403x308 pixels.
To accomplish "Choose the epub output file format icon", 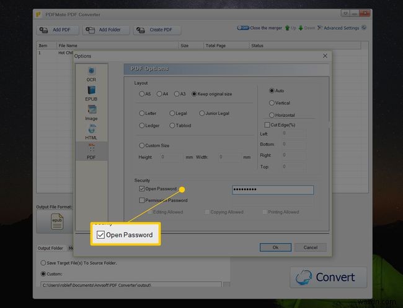I will click(57, 221).
